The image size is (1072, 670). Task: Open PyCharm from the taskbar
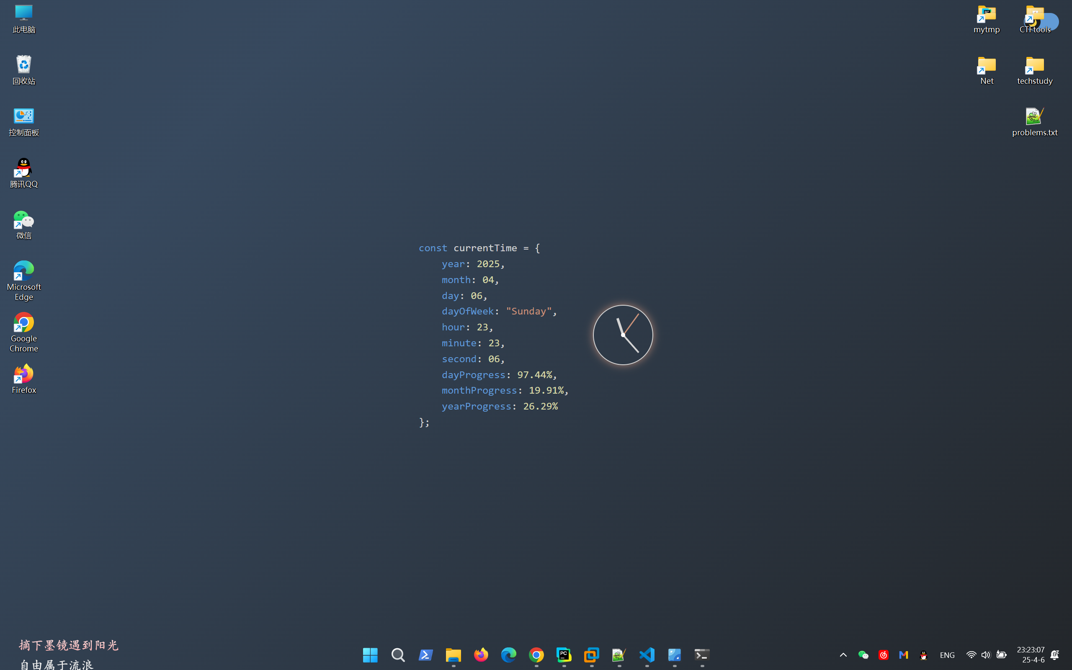point(564,655)
